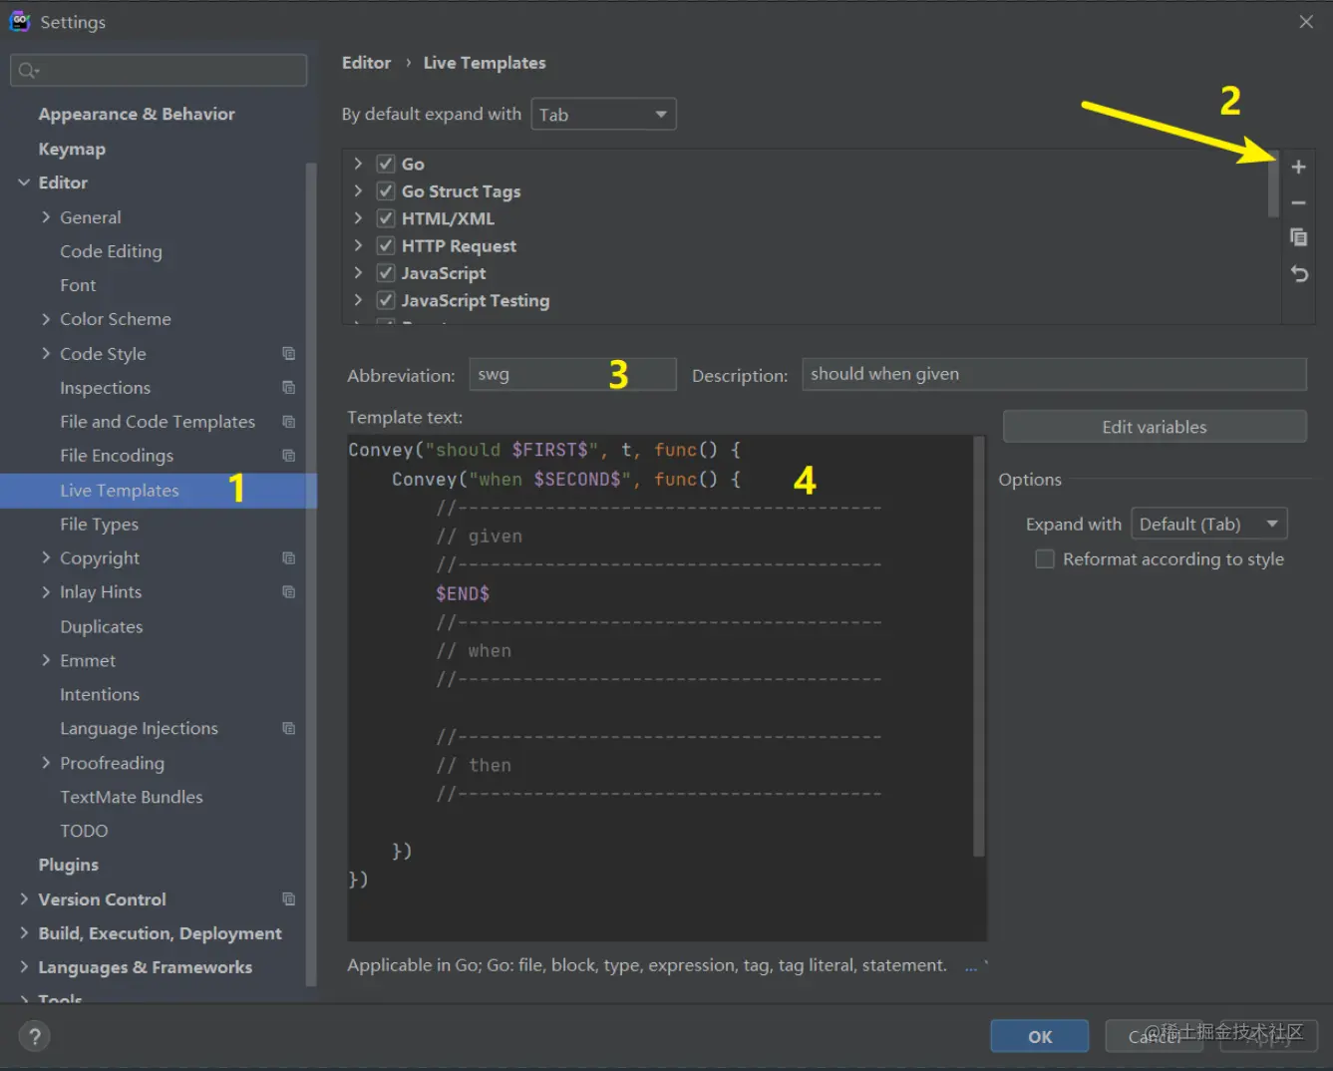Expand the JavaScript template group
This screenshot has width=1333, height=1071.
358,272
